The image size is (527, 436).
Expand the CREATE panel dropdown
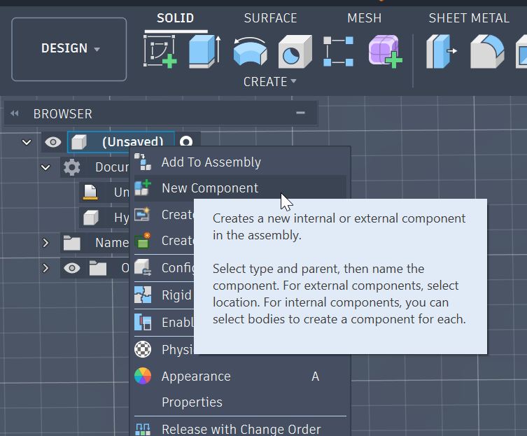click(x=270, y=82)
